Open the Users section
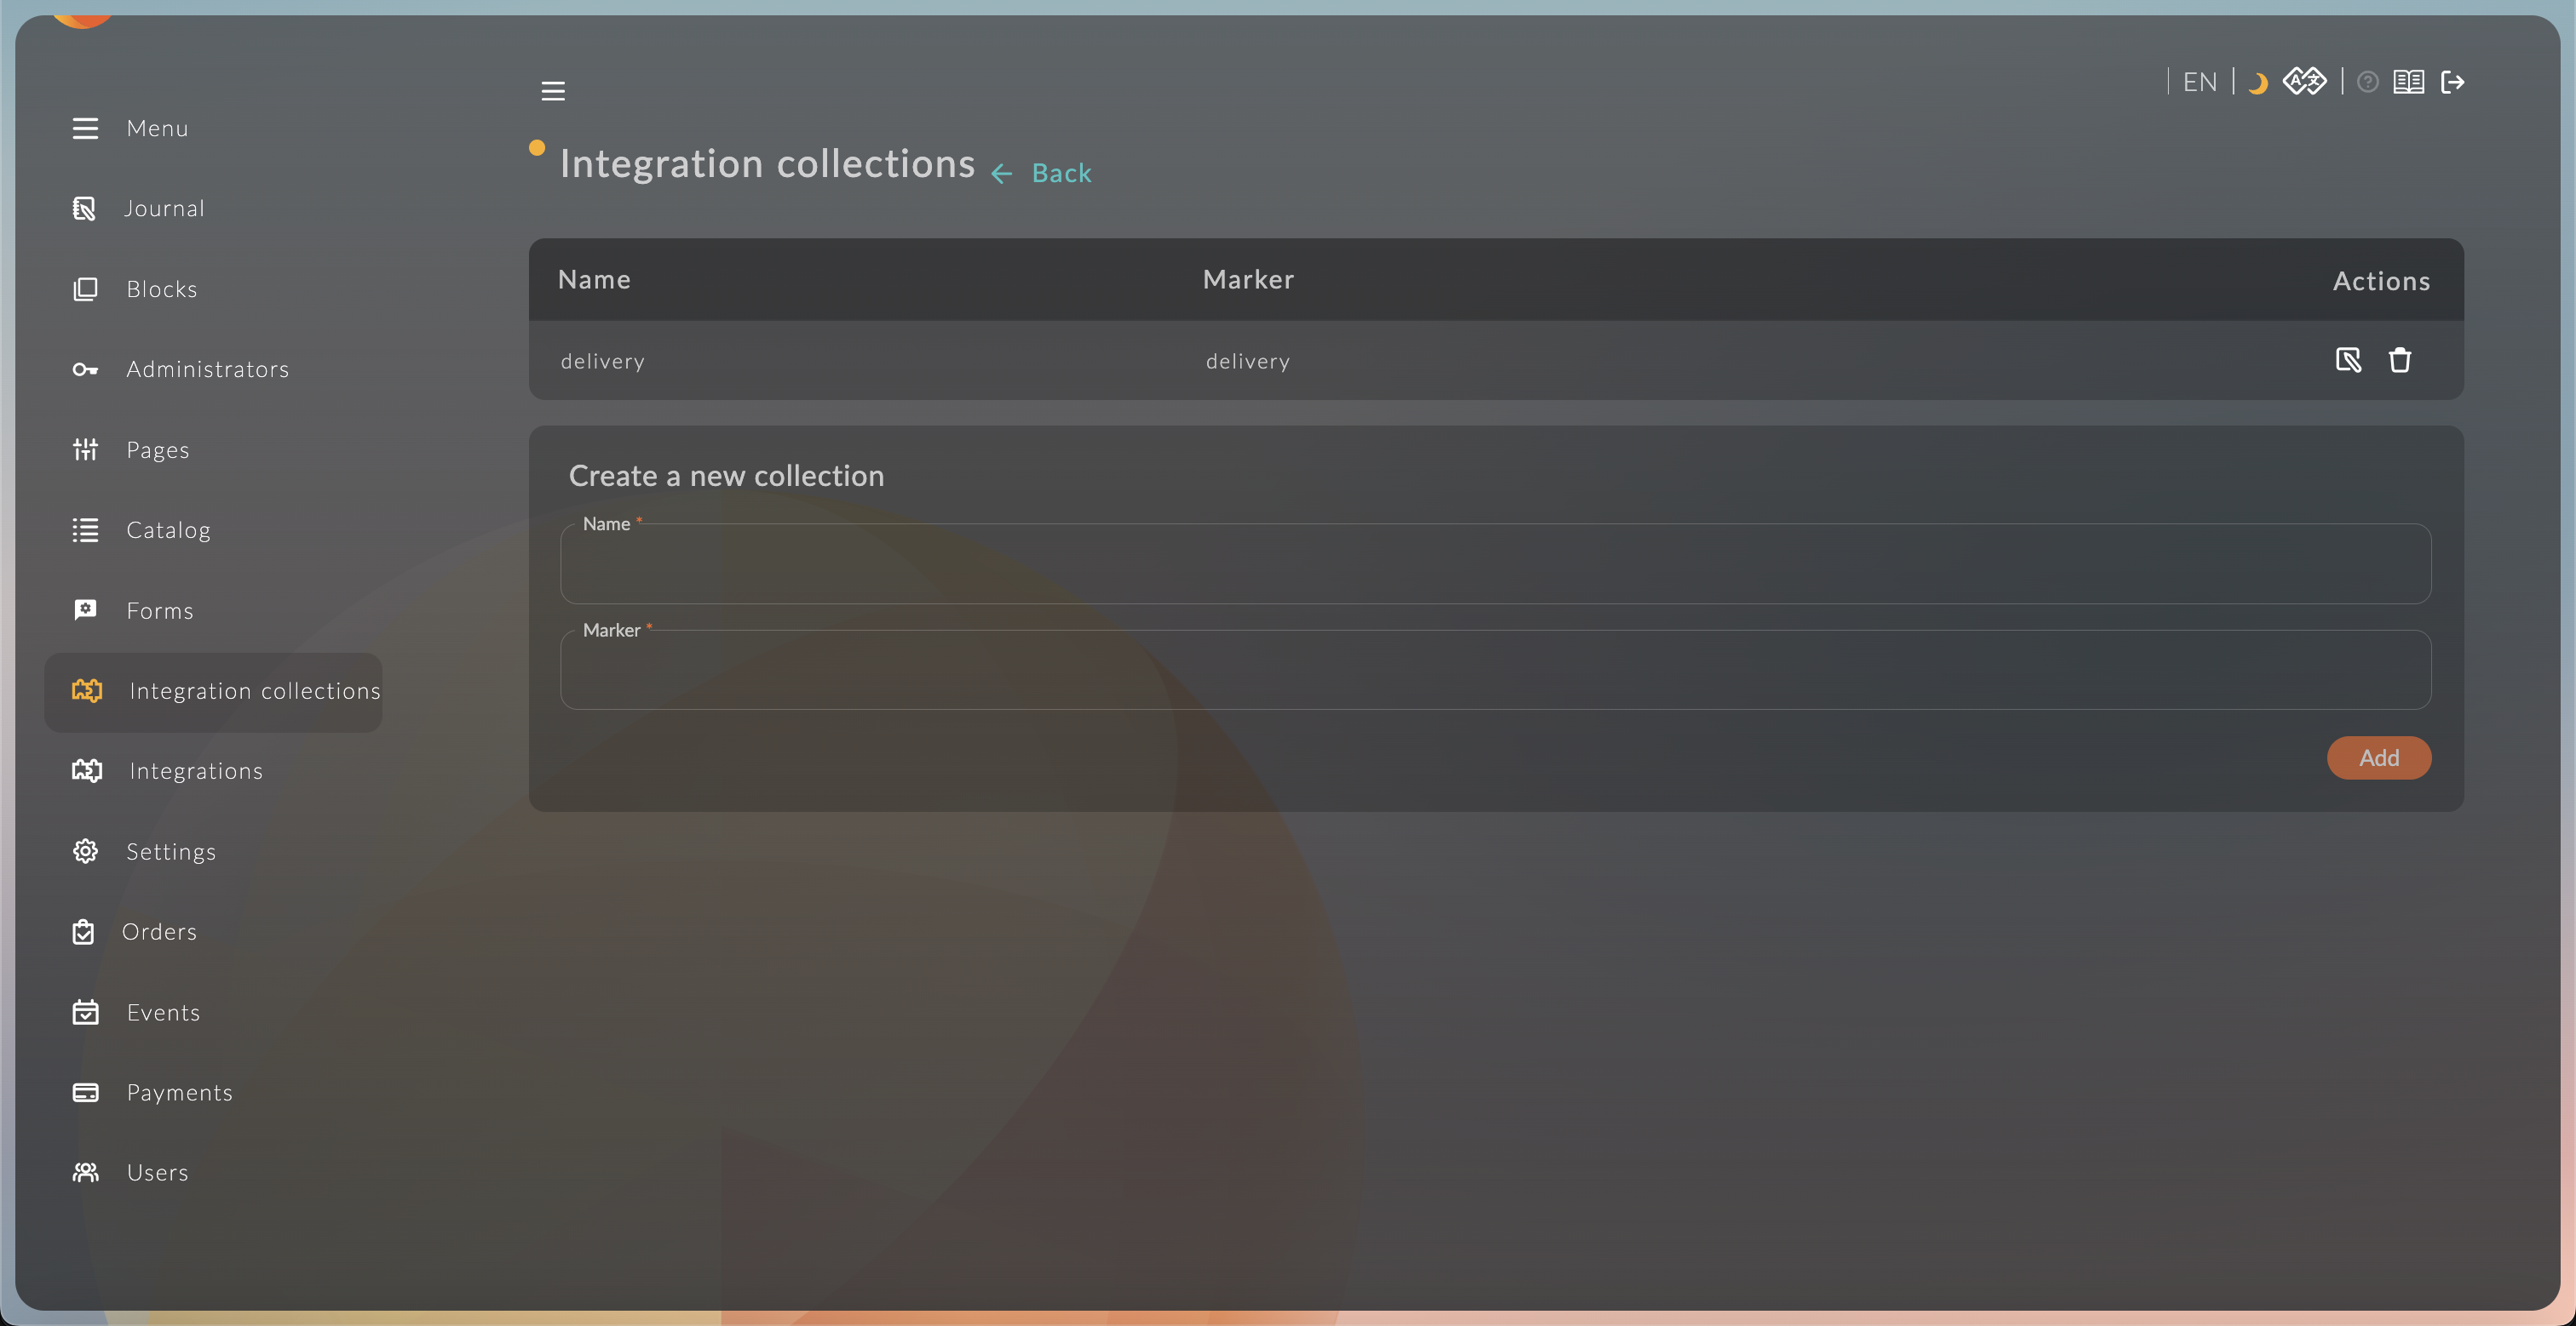This screenshot has height=1326, width=2576. click(157, 1173)
